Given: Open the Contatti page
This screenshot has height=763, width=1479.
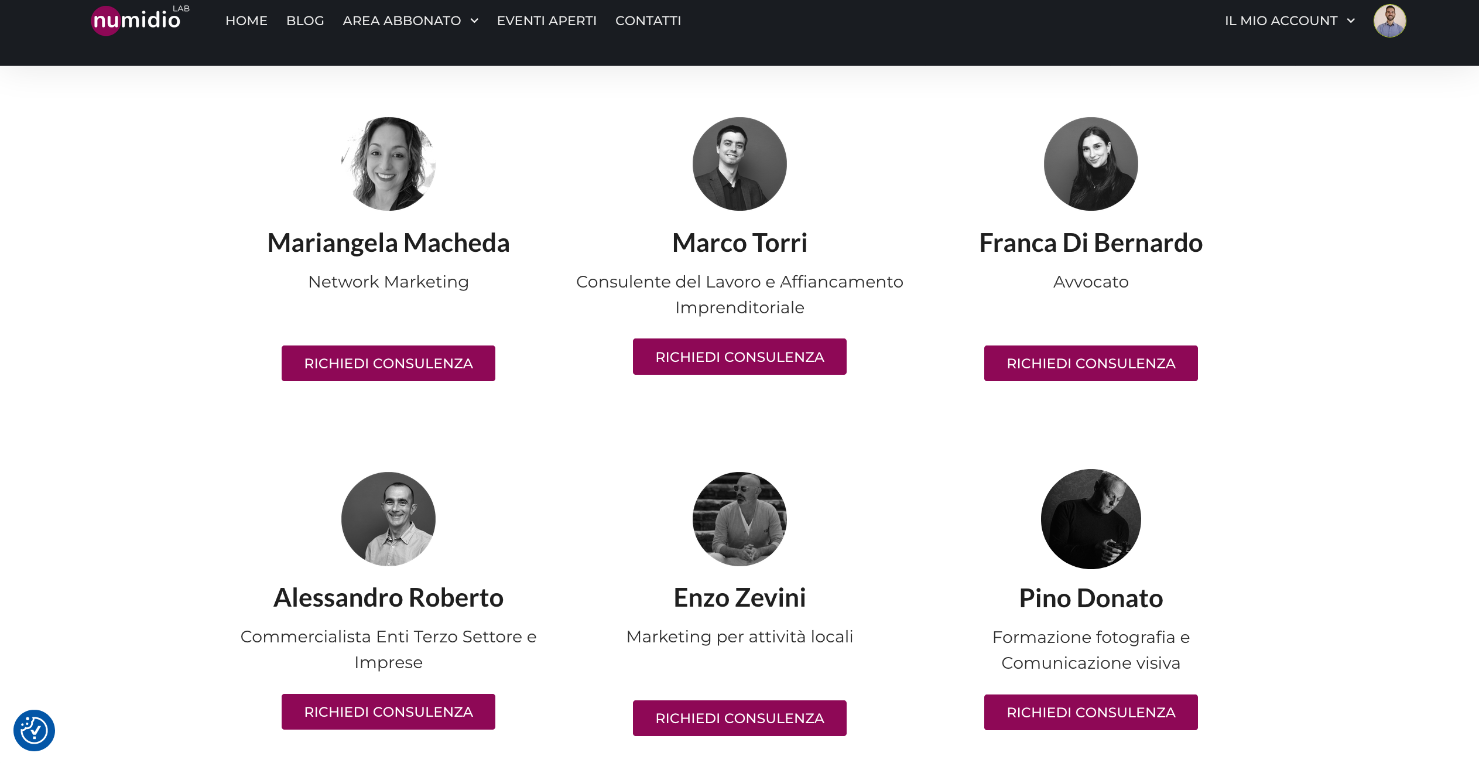Looking at the screenshot, I should (648, 21).
